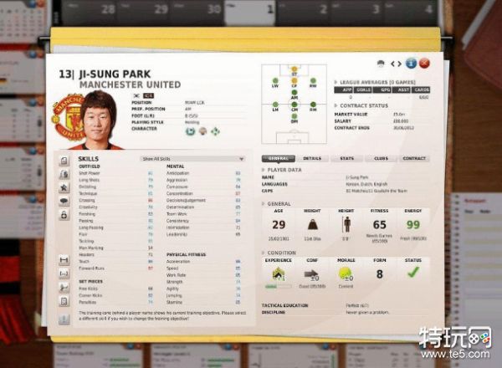Viewport: 502px width, 368px height.
Task: Inspect the brown middle character trait icon
Action: click(x=202, y=131)
